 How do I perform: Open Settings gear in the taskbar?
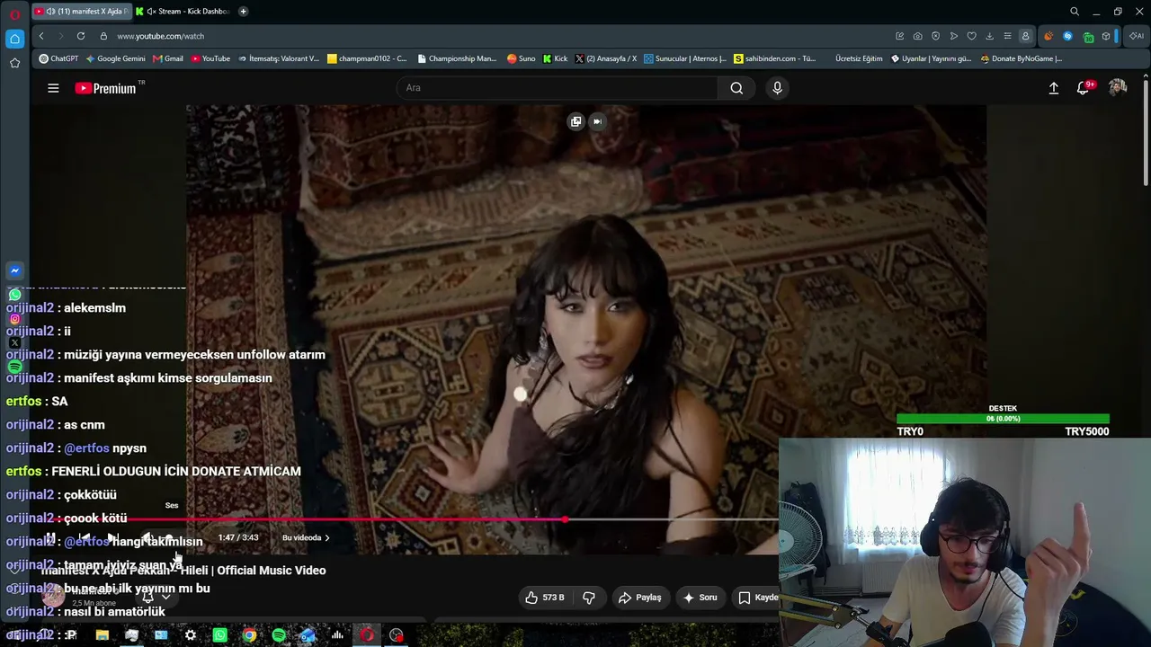191,635
